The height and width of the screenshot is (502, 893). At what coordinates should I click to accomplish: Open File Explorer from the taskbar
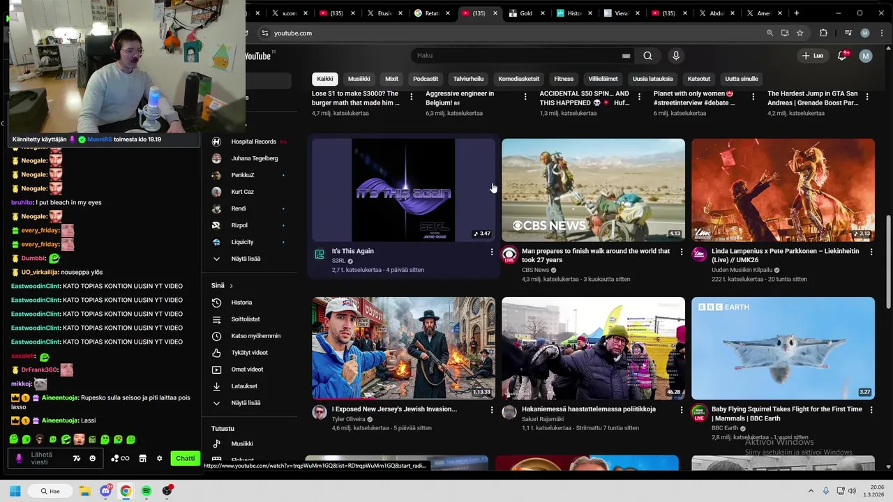[84, 491]
